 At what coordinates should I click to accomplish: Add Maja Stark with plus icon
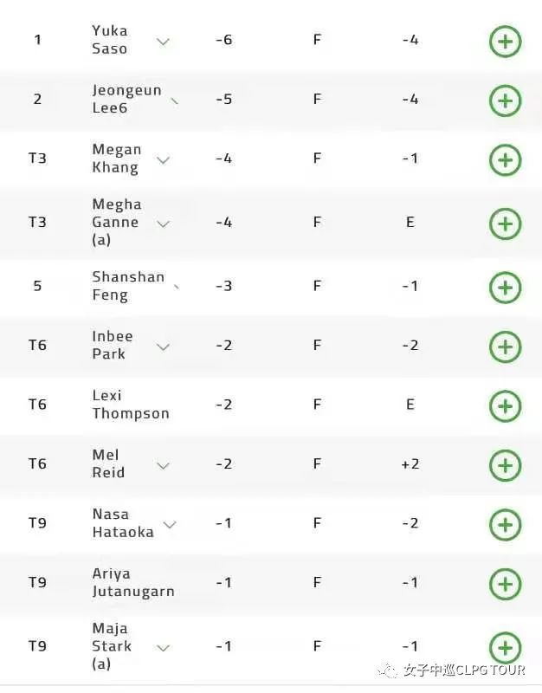[506, 647]
